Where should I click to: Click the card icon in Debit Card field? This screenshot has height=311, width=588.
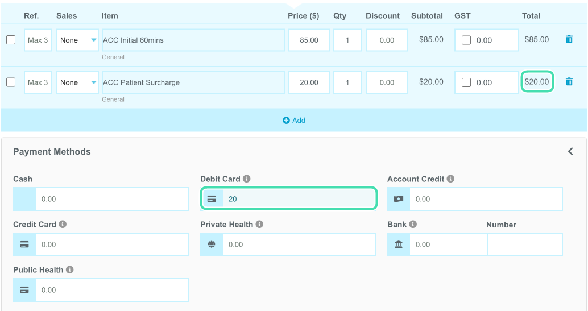click(x=212, y=199)
